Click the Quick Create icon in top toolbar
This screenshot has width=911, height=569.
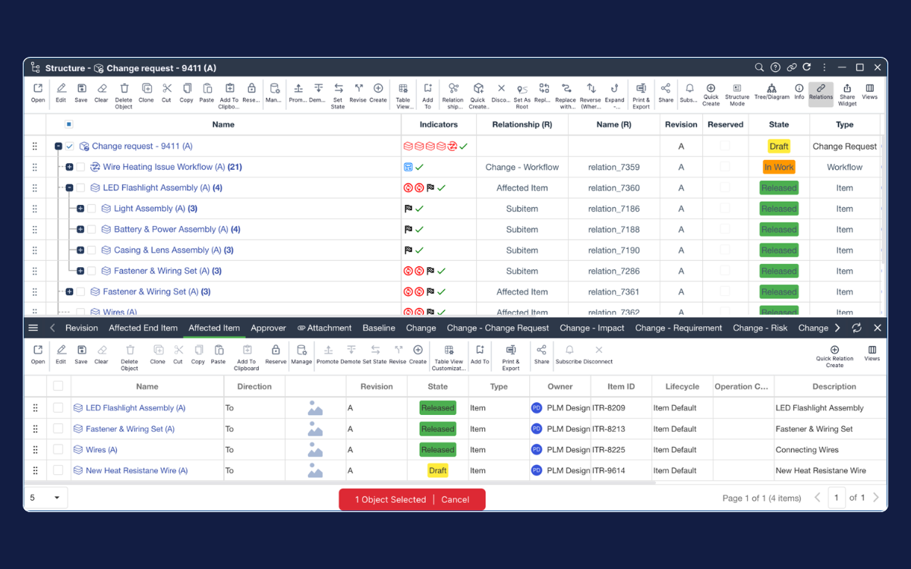[x=478, y=90]
